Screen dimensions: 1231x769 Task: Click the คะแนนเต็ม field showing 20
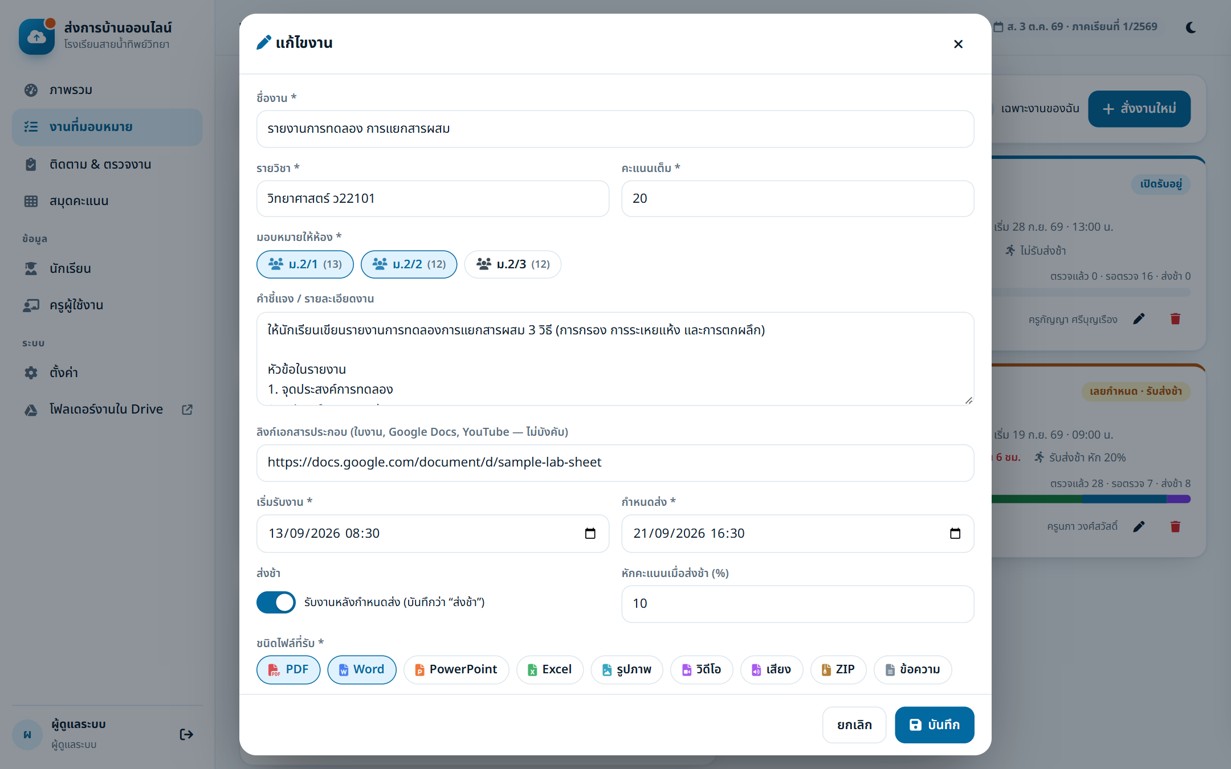point(797,198)
